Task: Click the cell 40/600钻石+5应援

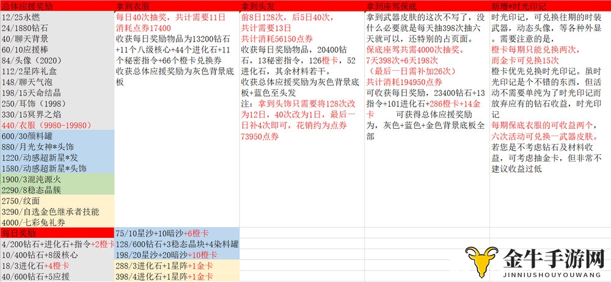Action: click(x=57, y=277)
